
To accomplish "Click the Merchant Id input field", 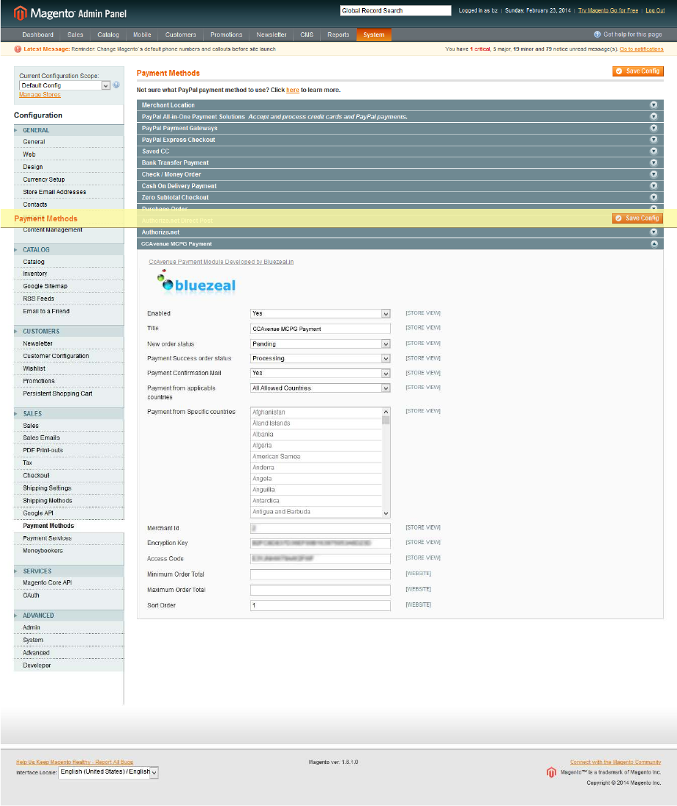I will point(320,528).
